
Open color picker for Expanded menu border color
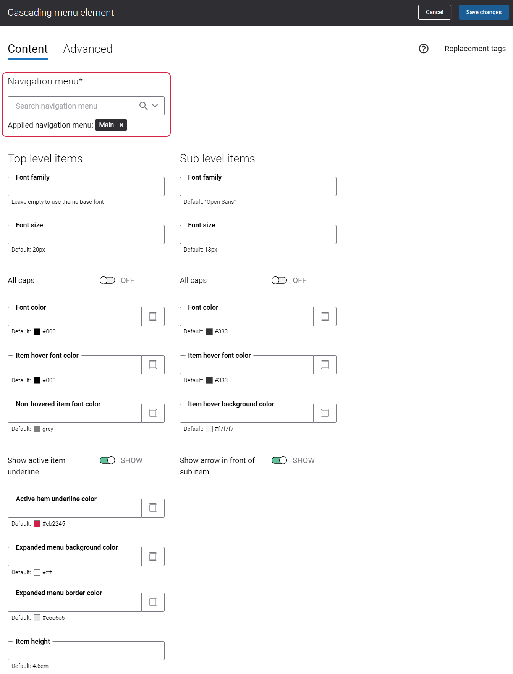click(x=153, y=602)
